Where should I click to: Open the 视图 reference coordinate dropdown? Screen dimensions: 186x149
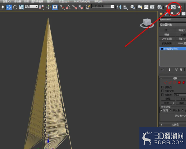31,7
